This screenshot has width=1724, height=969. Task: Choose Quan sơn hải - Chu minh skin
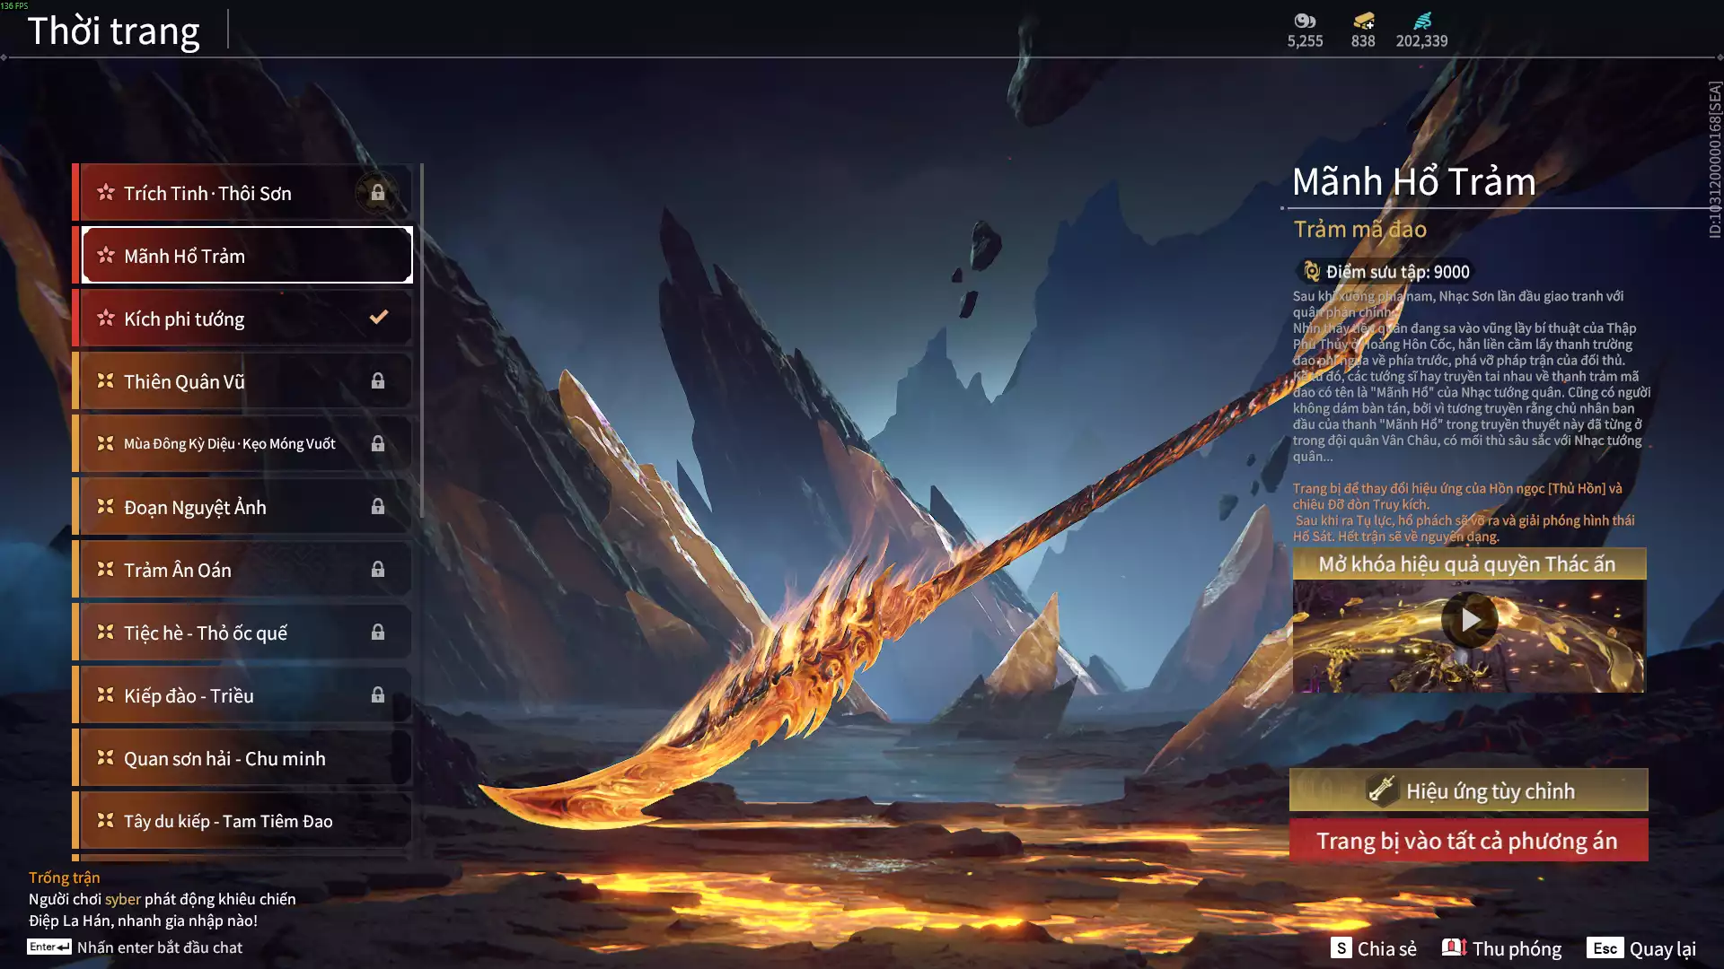coord(242,758)
